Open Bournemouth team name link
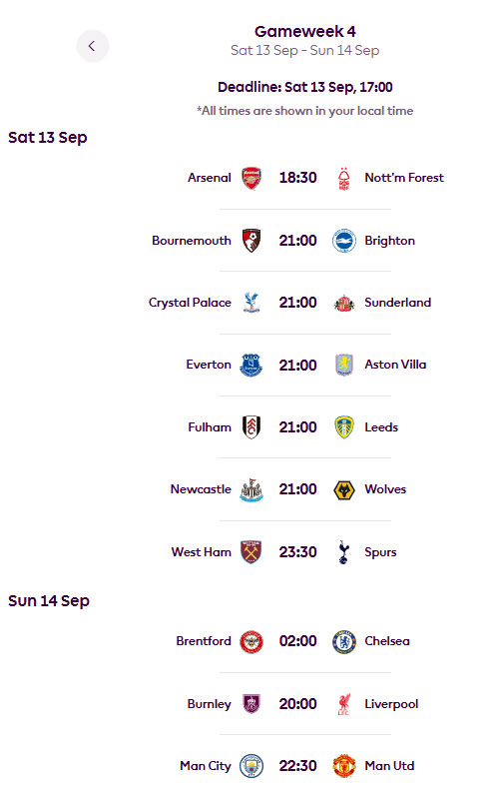 [x=191, y=241]
